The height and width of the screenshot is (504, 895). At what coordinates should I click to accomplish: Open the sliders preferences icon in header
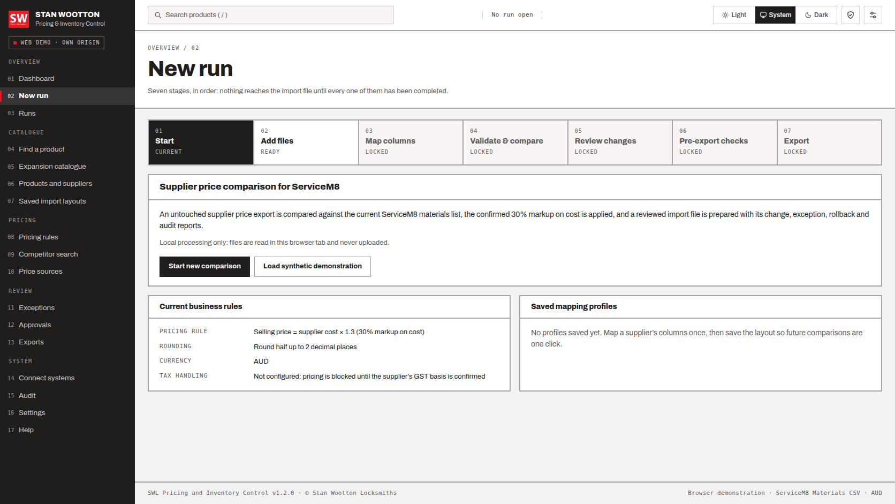click(x=873, y=15)
